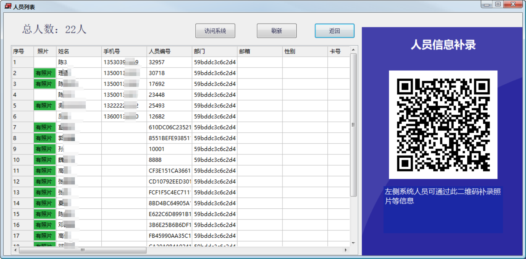Maximize the 人员列表 window

(x=498, y=4)
